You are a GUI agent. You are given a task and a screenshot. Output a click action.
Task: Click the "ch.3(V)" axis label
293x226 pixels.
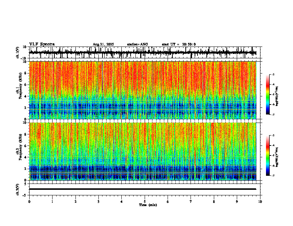coord(17,189)
